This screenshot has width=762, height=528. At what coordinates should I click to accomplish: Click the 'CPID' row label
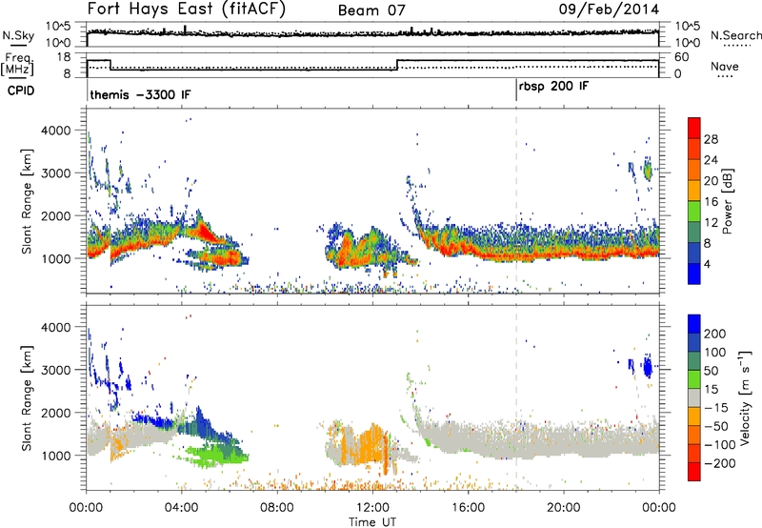[21, 91]
